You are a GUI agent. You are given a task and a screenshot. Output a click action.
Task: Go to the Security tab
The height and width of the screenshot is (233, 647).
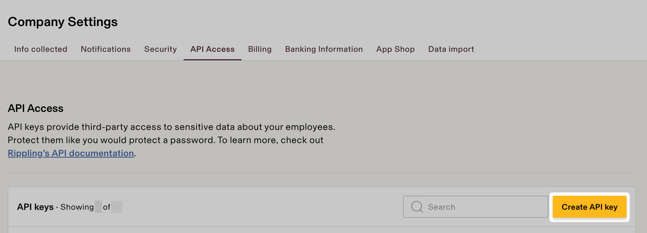(161, 49)
